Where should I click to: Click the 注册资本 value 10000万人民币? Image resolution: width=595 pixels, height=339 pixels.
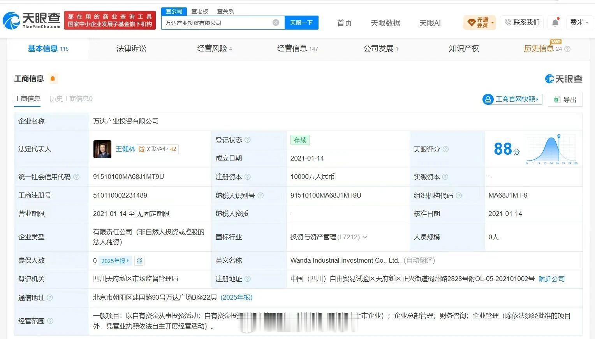pyautogui.click(x=312, y=177)
